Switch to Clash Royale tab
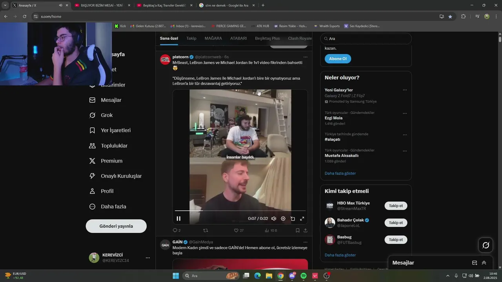The image size is (502, 282). [300, 38]
